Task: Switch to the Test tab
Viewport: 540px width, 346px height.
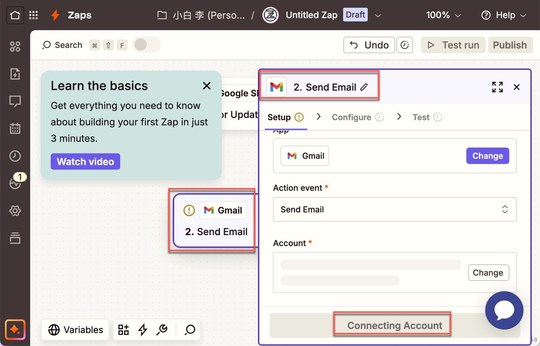Action: pos(427,117)
